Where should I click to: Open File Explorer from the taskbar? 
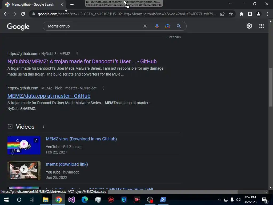click(x=45, y=200)
